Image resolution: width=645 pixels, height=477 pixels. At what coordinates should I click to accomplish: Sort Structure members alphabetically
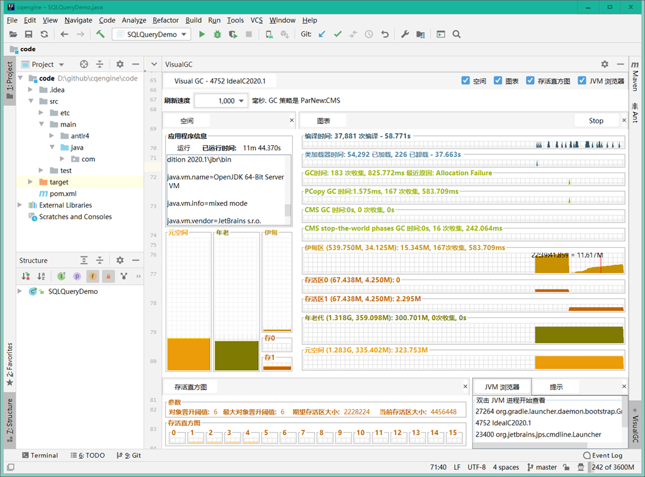[x=41, y=276]
